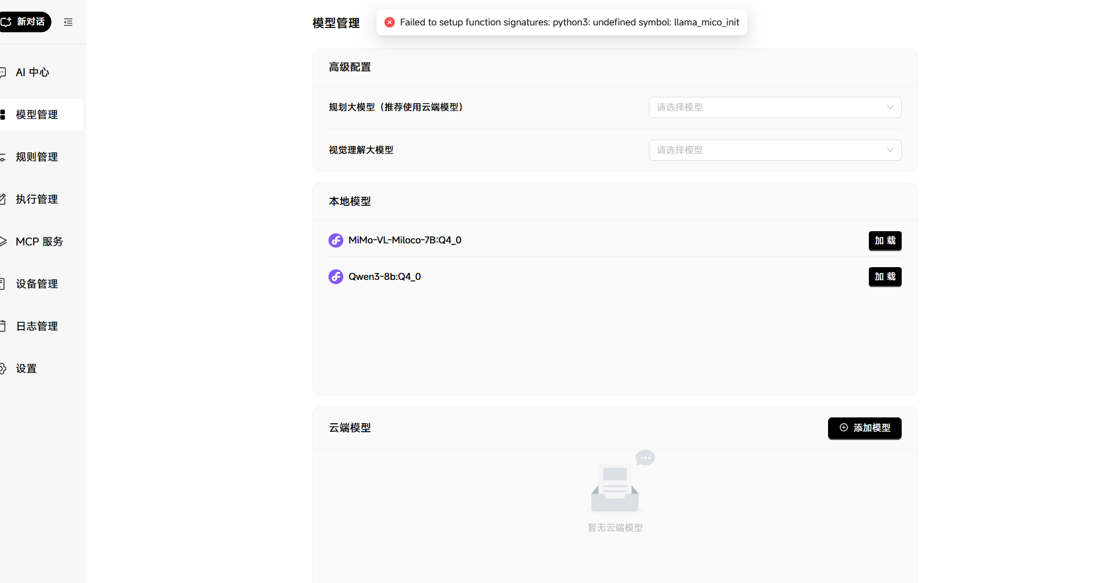The width and height of the screenshot is (1103, 583).
Task: Open the MCP 服务 sidebar icon
Action: (4, 241)
